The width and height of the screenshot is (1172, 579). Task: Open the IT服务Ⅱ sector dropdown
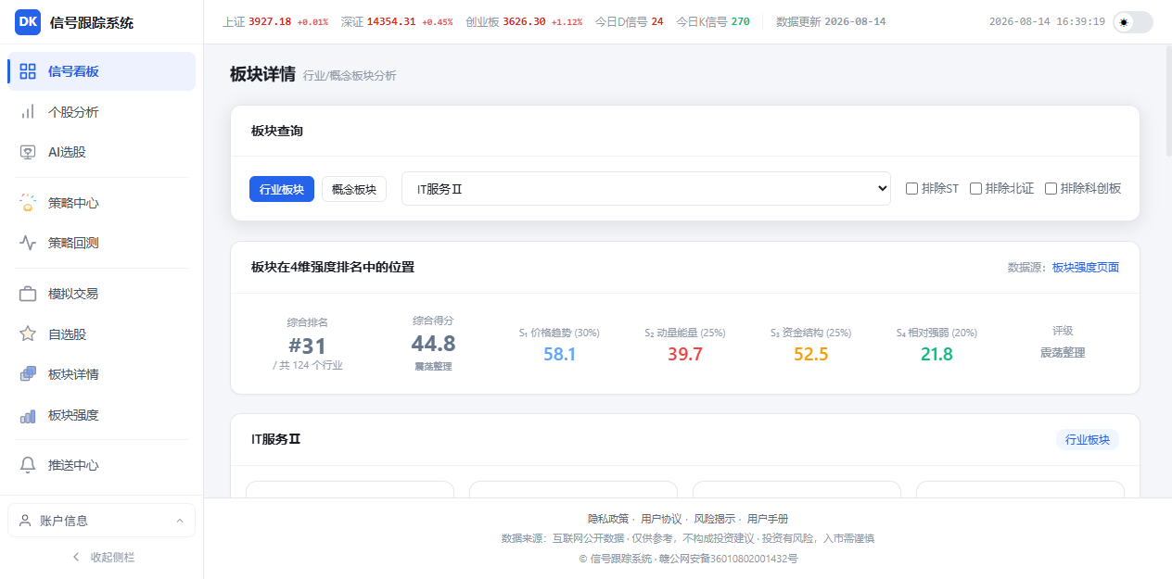click(x=646, y=188)
